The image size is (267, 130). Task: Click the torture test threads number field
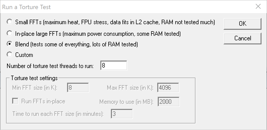pos(114,66)
